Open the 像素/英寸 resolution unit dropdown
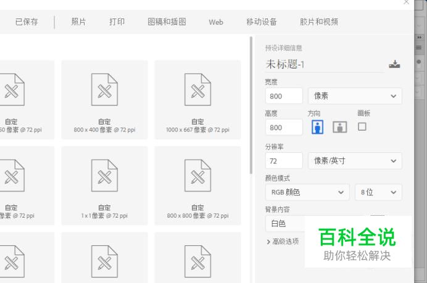 click(x=355, y=160)
